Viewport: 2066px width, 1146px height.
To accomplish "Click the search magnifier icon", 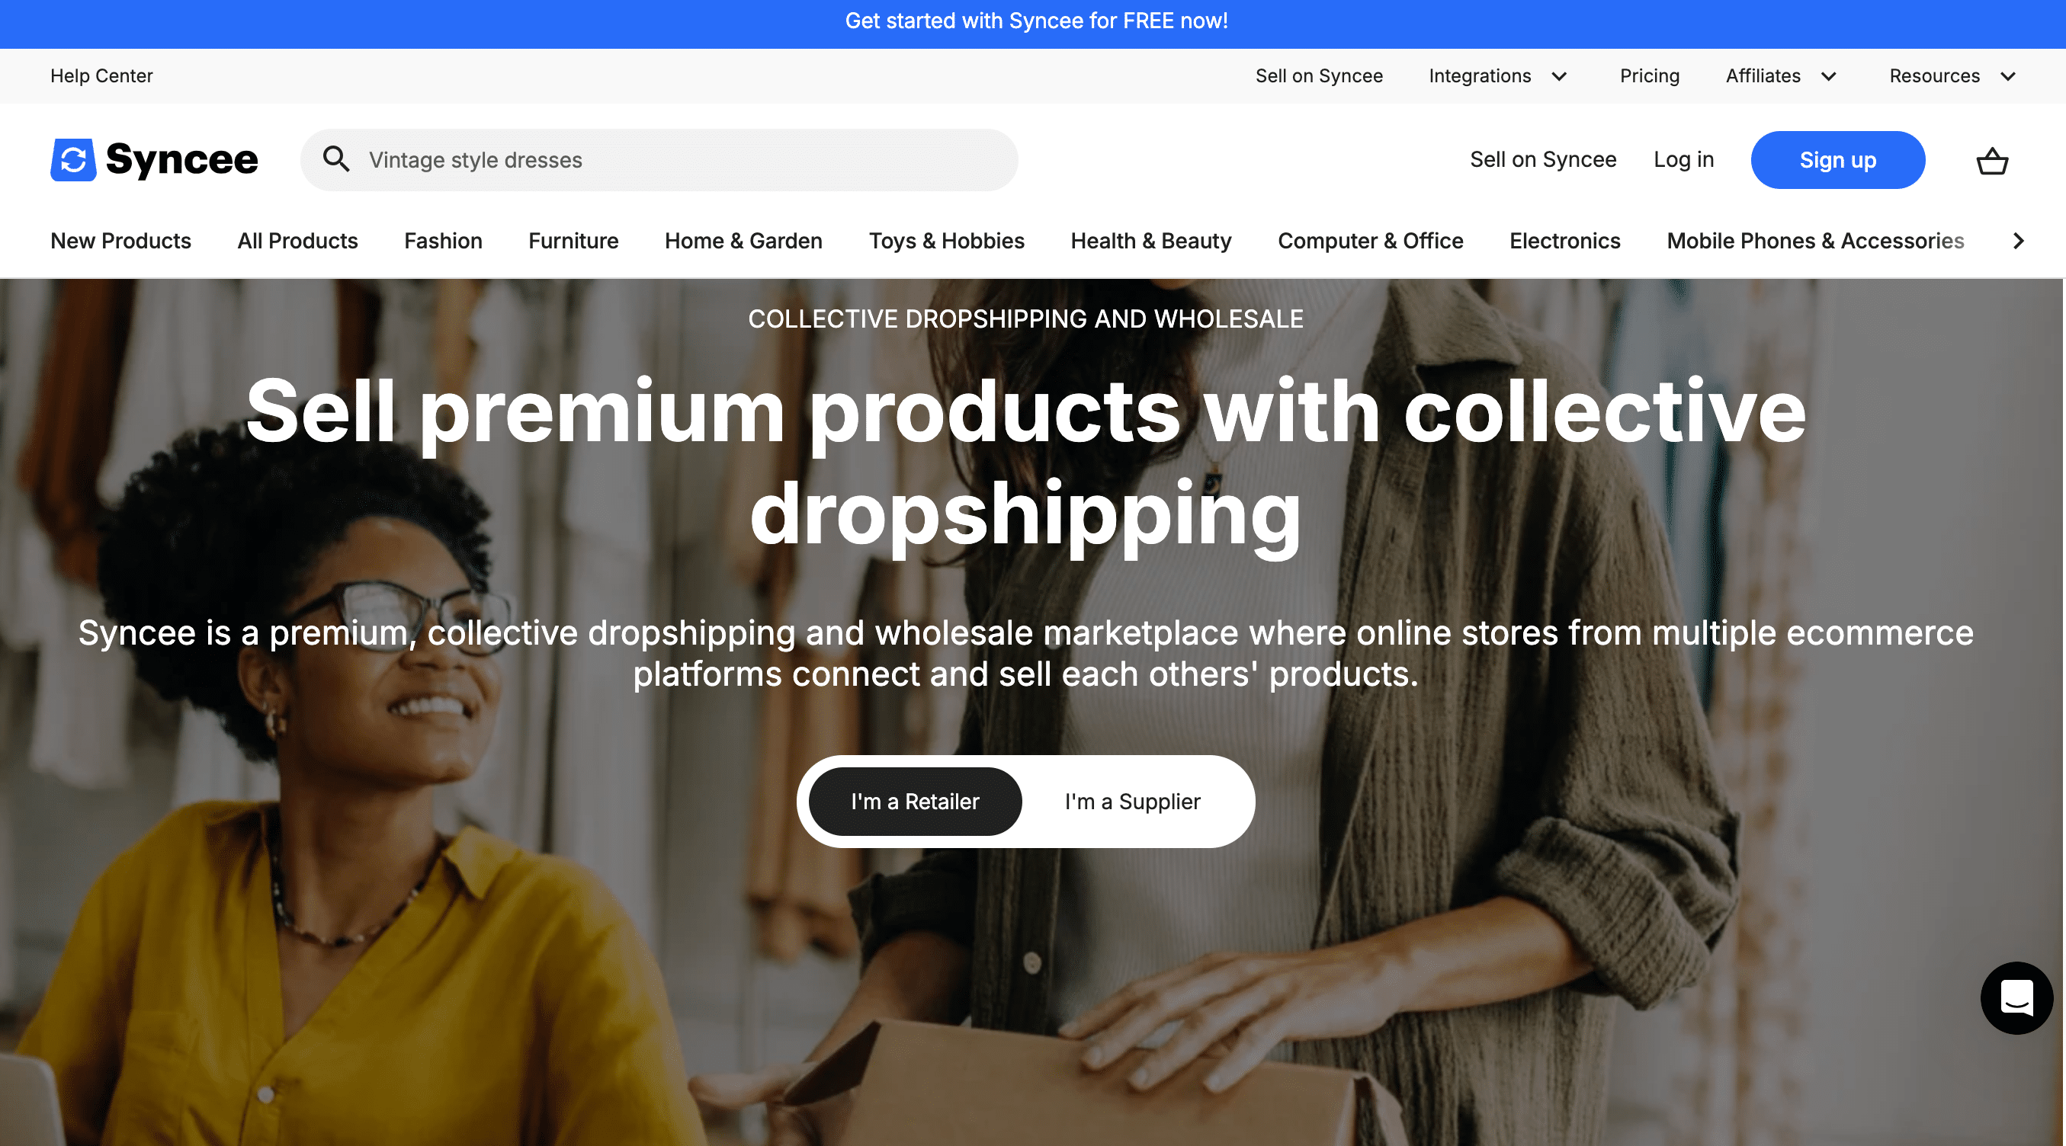I will [336, 158].
